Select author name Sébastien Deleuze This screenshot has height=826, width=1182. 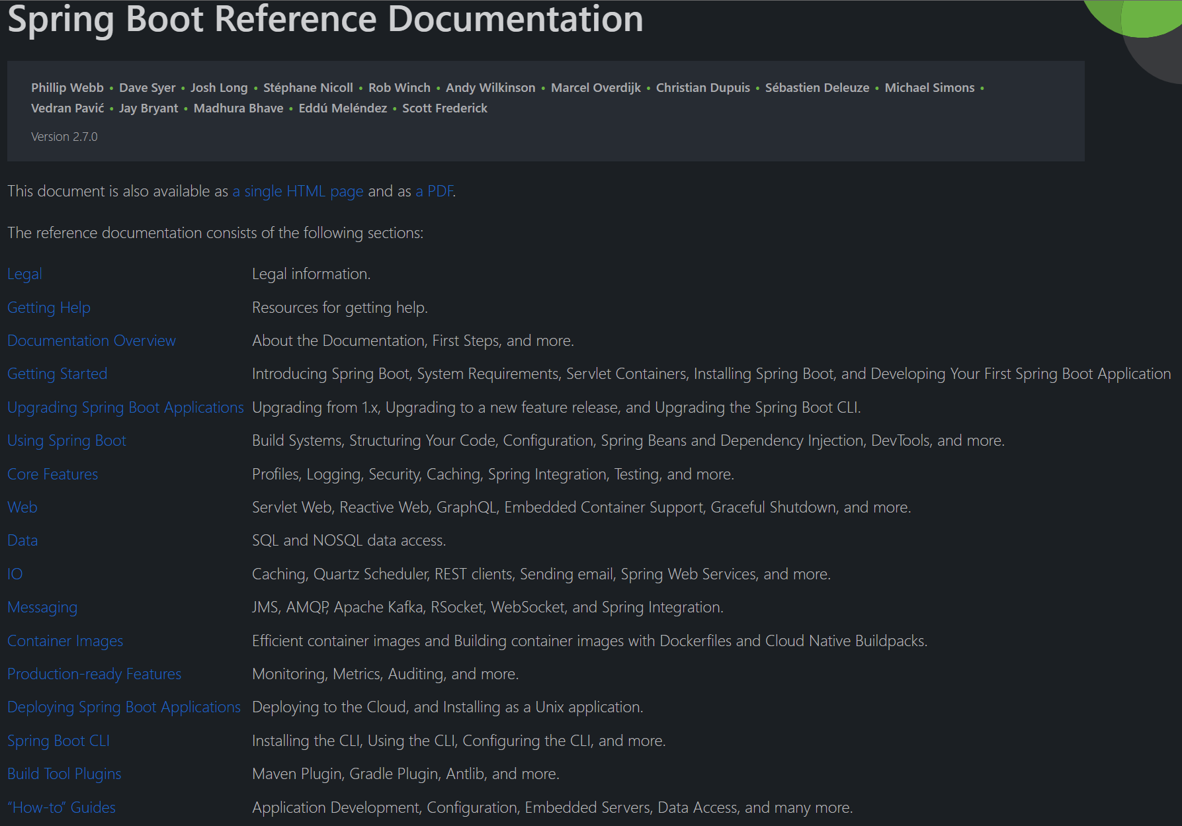coord(817,88)
